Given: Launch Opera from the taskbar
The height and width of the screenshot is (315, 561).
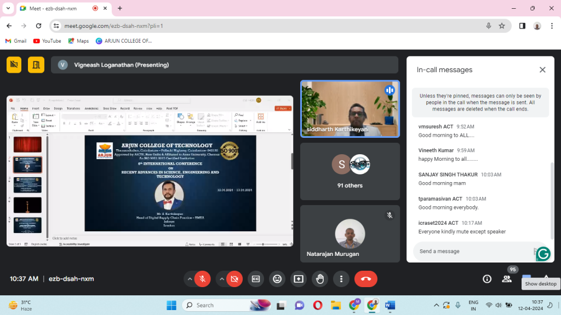Looking at the screenshot, I should pos(317,305).
